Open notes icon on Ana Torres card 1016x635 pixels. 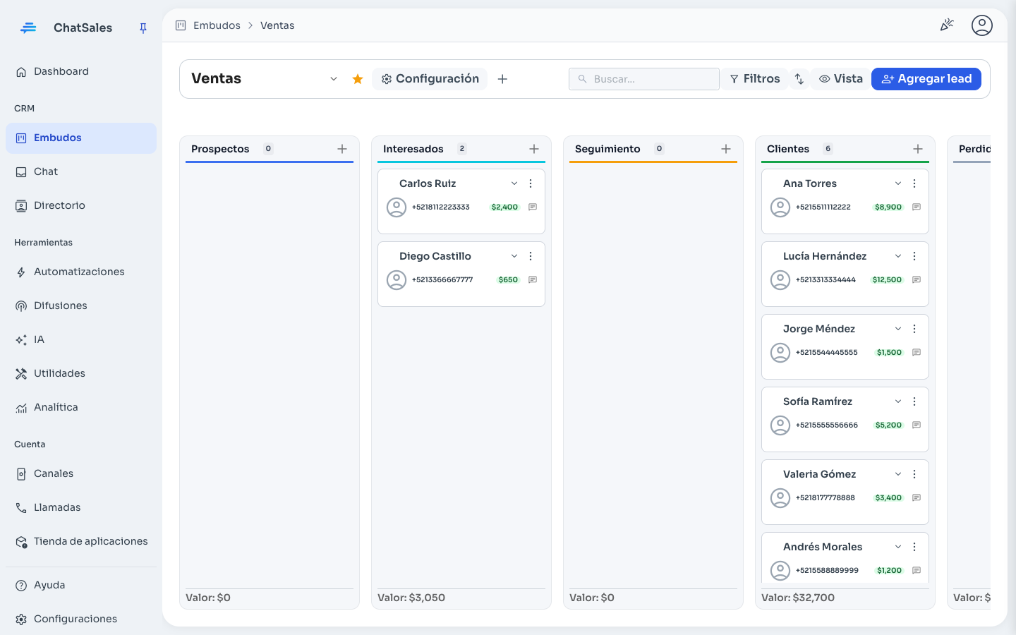(917, 207)
